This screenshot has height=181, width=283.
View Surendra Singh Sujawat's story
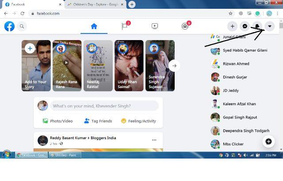tap(160, 66)
